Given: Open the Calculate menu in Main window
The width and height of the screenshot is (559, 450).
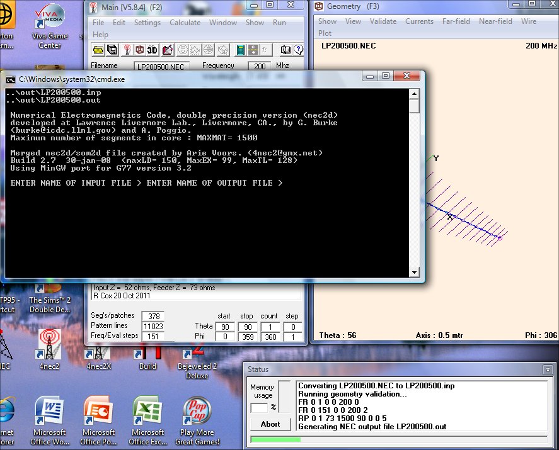Looking at the screenshot, I should coord(185,23).
